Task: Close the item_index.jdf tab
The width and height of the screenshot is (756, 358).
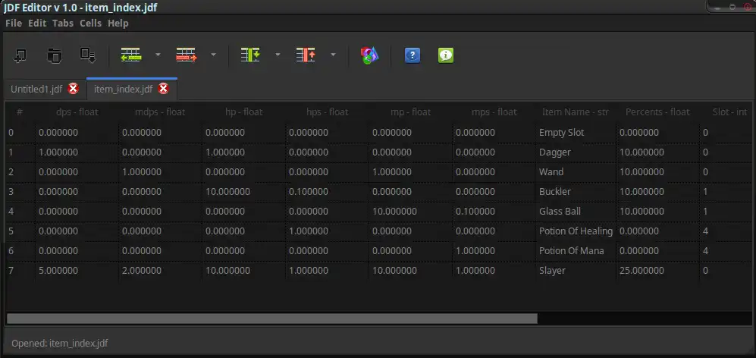Action: tap(164, 89)
